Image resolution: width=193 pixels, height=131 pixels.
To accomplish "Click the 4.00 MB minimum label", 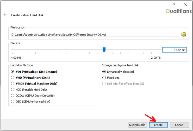I will pyautogui.click(x=16, y=58).
